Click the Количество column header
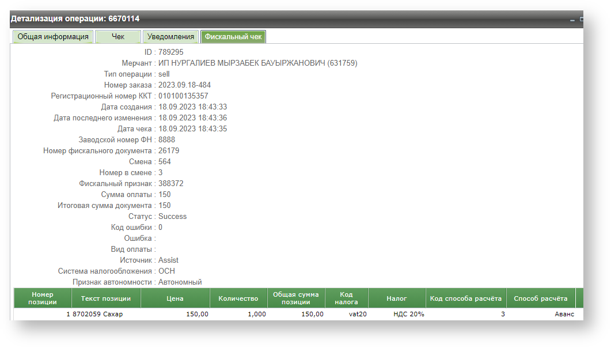The height and width of the screenshot is (348, 611). [238, 298]
